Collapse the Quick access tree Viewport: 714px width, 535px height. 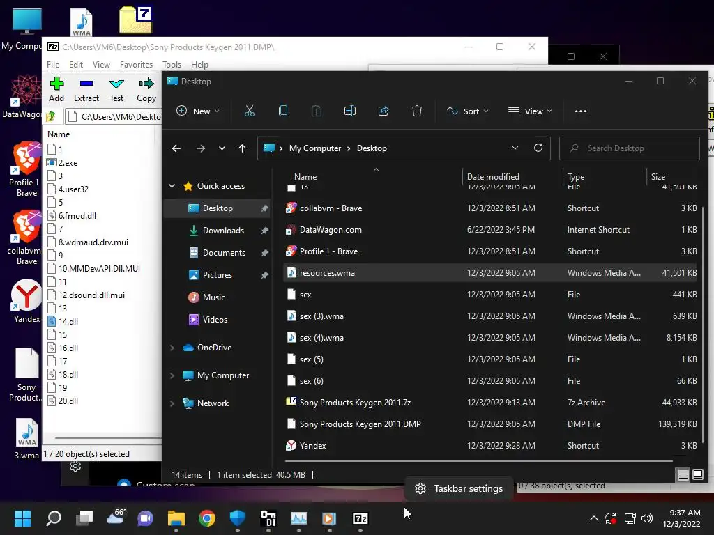click(x=172, y=185)
